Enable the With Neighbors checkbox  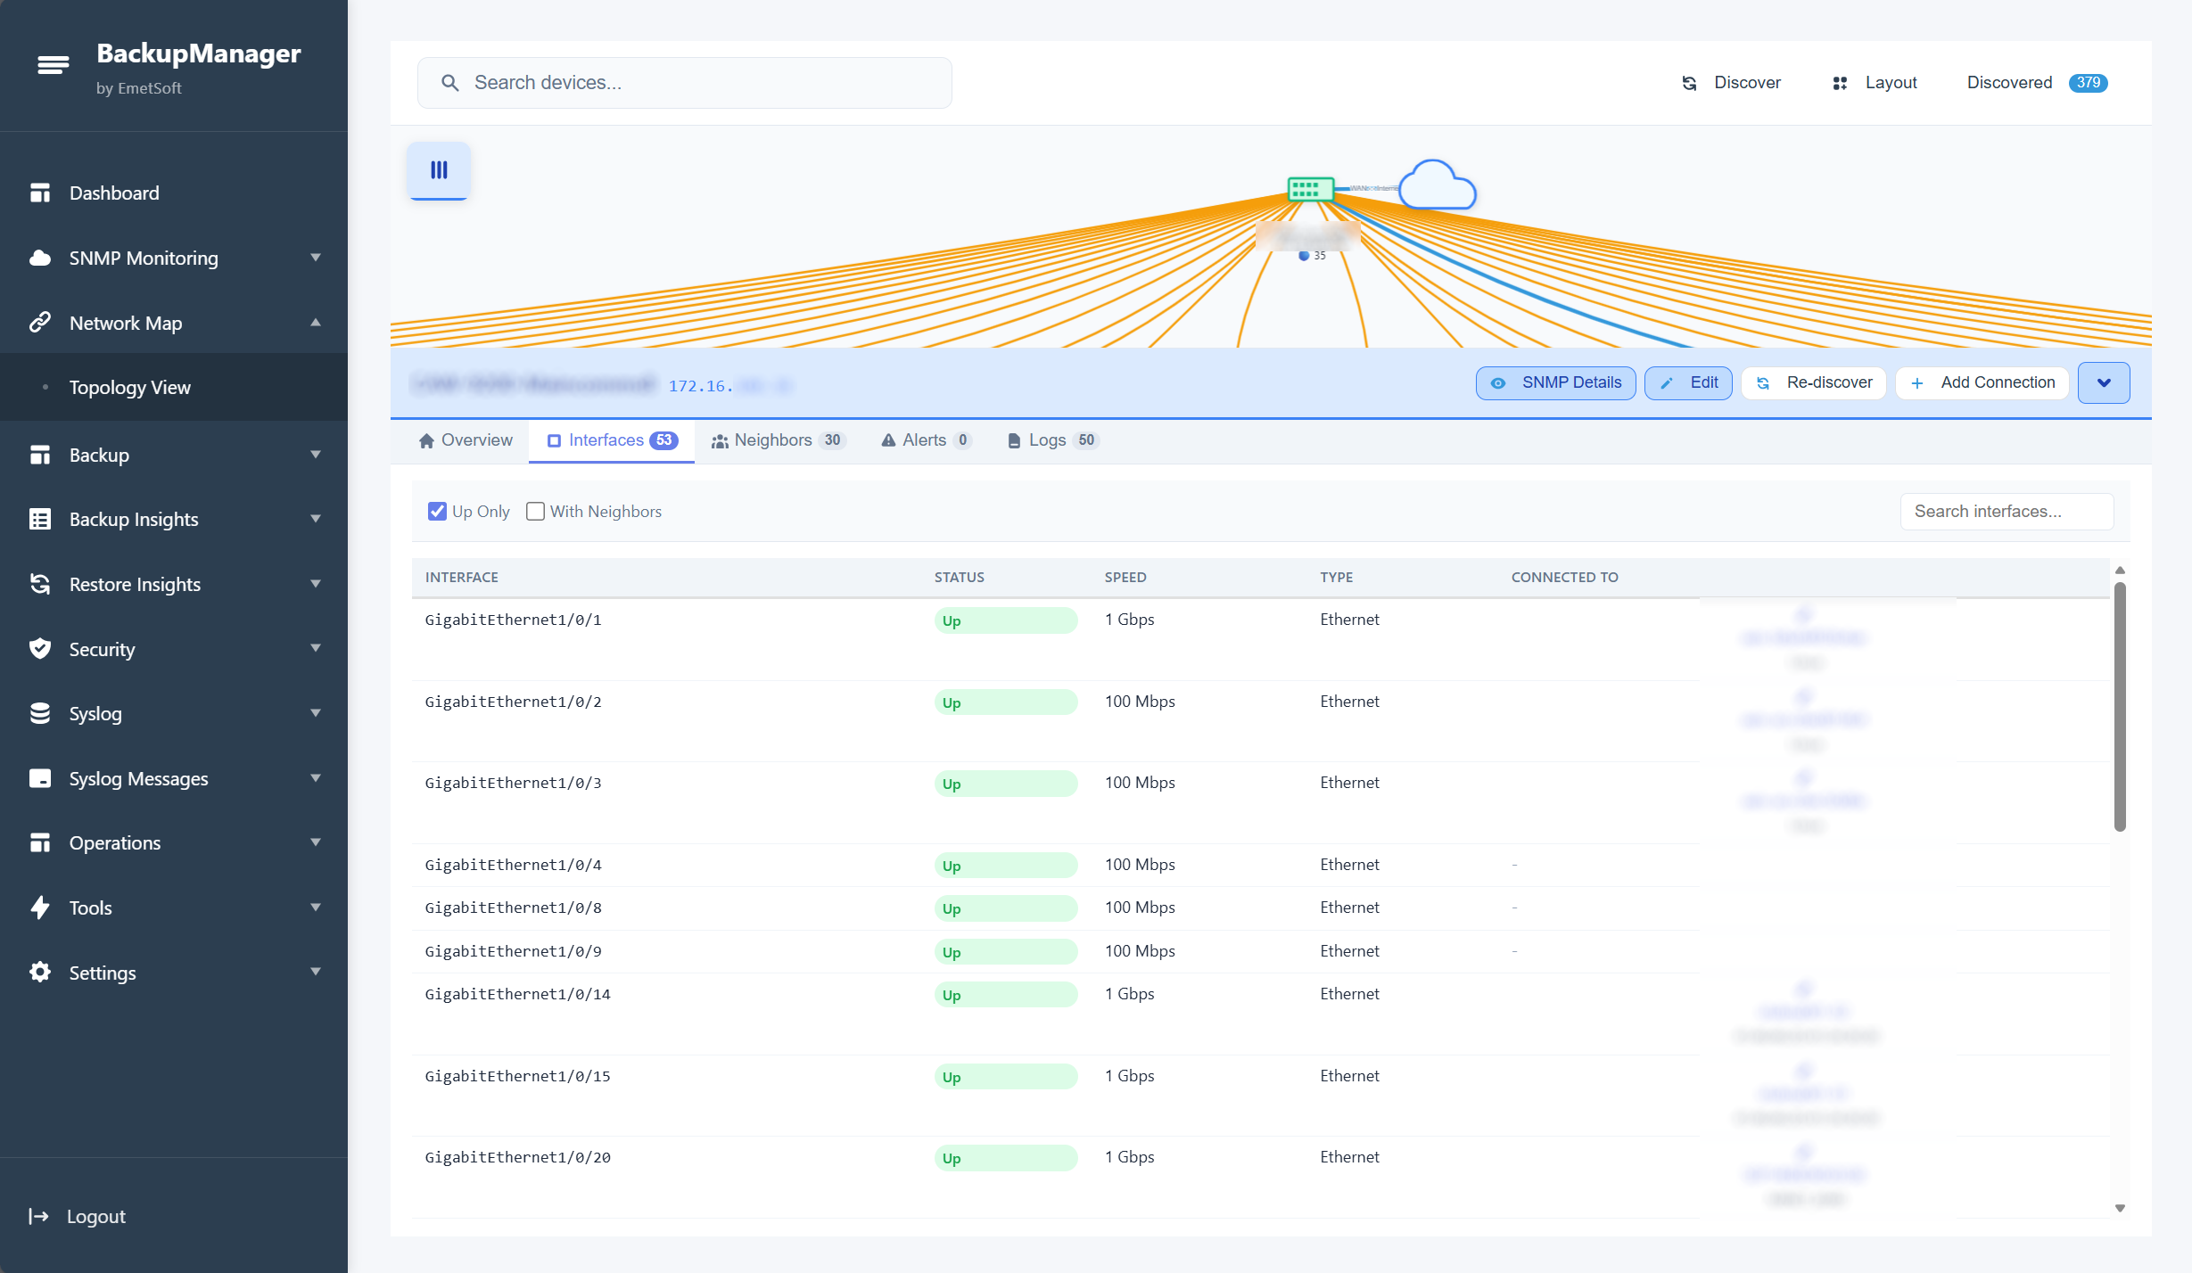(535, 511)
